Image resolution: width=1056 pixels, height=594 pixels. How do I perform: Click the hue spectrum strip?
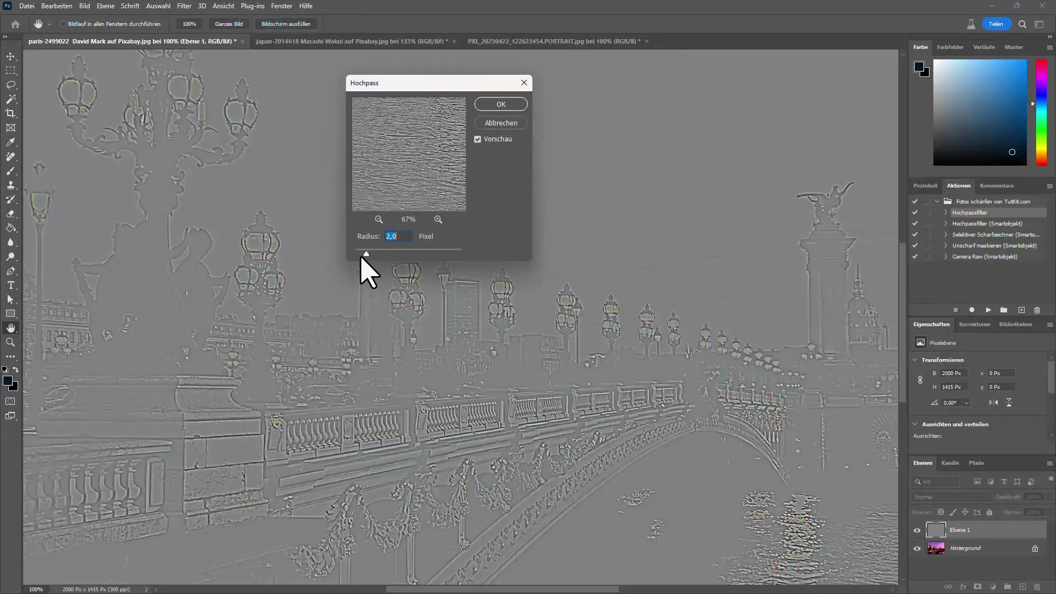[1042, 112]
